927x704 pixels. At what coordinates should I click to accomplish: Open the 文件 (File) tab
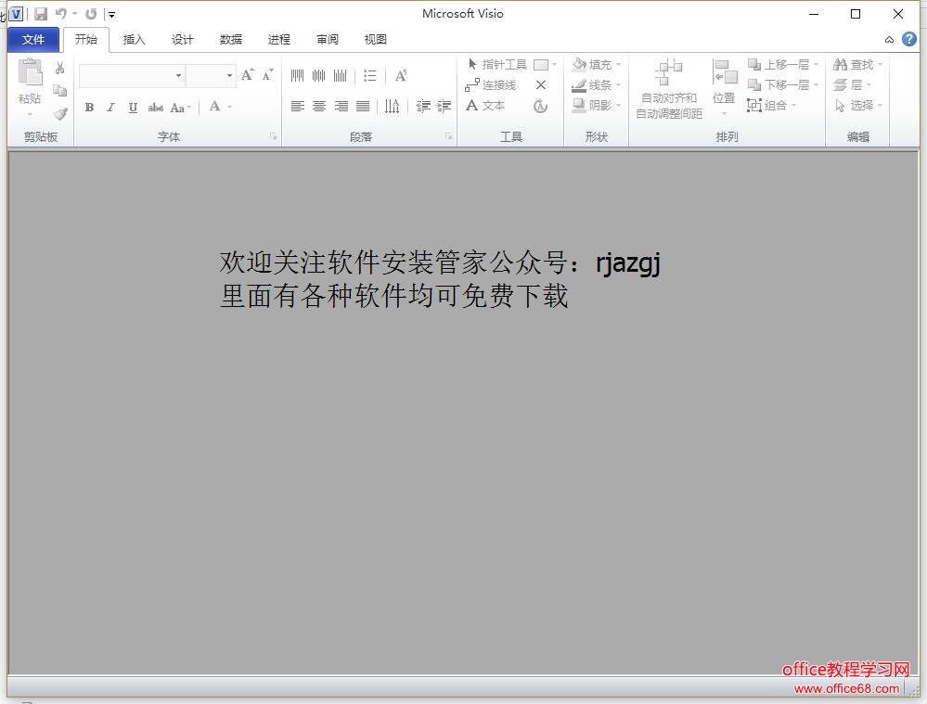(x=33, y=40)
